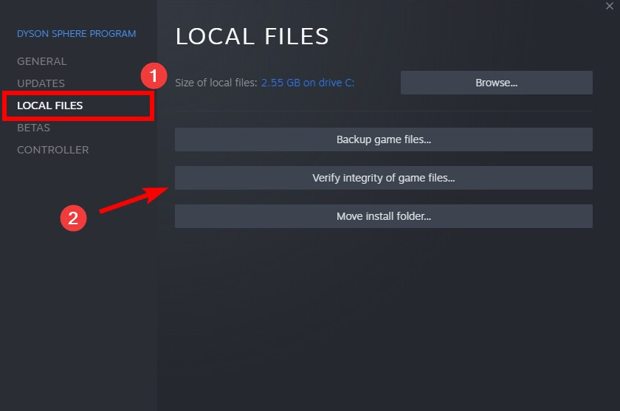Choose Backup game files...
The height and width of the screenshot is (411, 620).
click(384, 139)
